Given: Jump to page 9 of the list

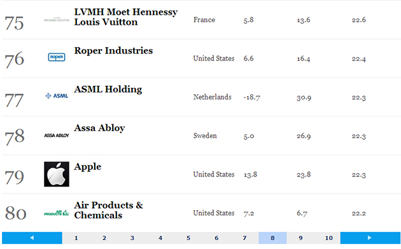Looking at the screenshot, I should point(300,238).
